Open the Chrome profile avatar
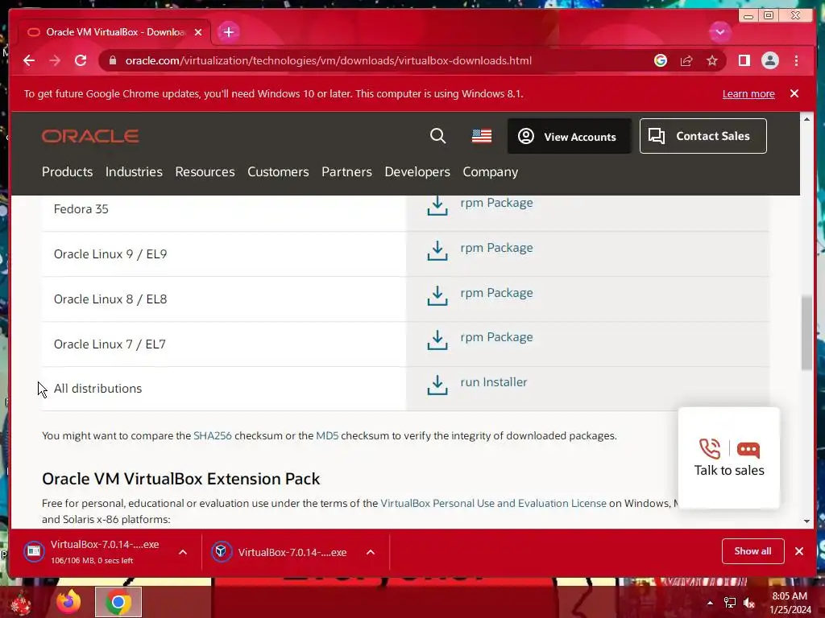This screenshot has height=618, width=825. click(769, 60)
